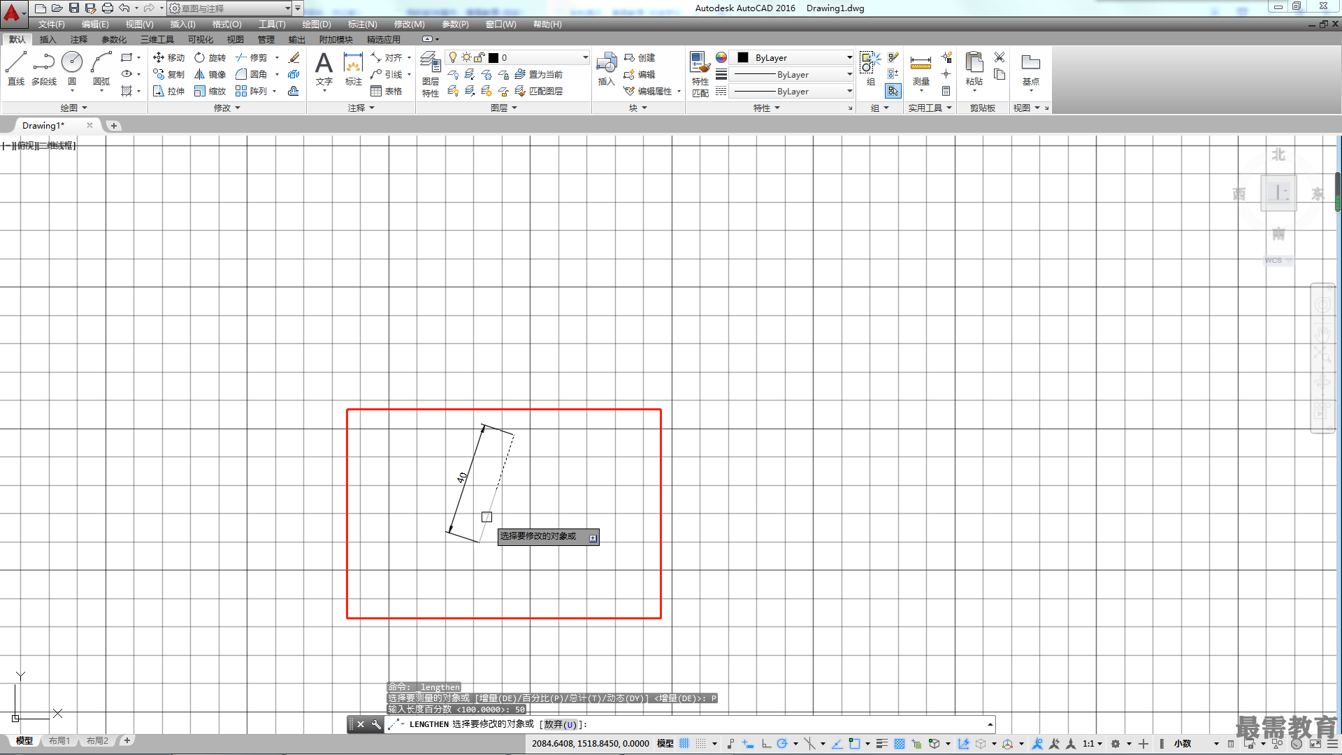Open the 绘图(D) menu
The width and height of the screenshot is (1342, 755).
click(317, 24)
